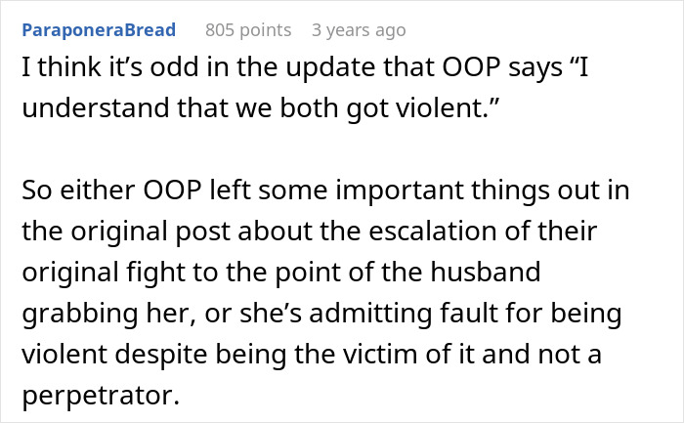
Task: Open ParaponeraBread's user profile
Action: pos(99,30)
